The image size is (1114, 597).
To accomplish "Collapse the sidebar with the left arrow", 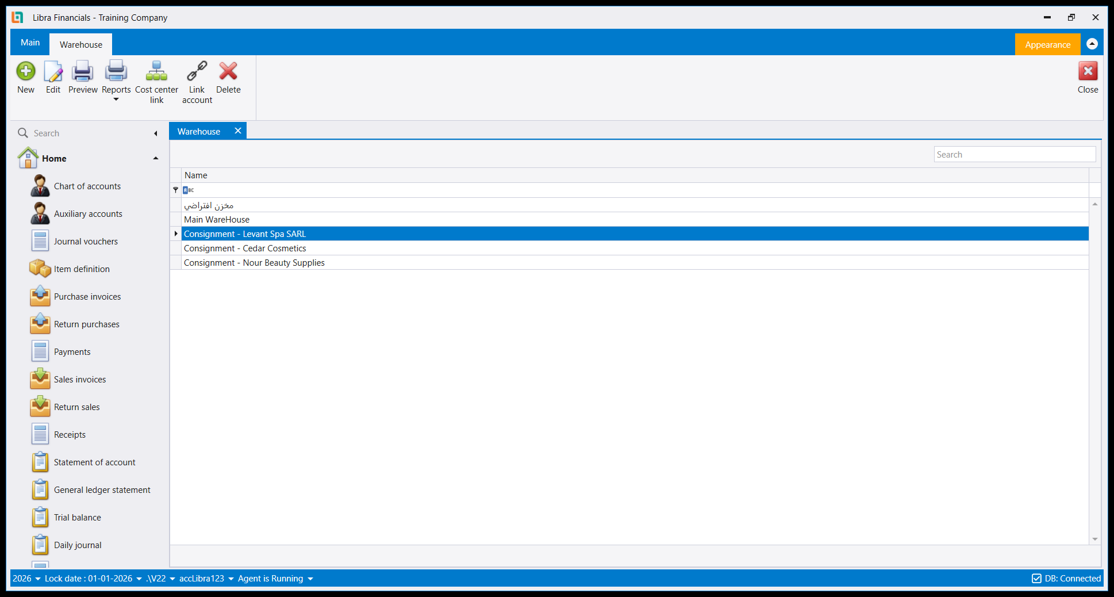I will click(x=155, y=133).
